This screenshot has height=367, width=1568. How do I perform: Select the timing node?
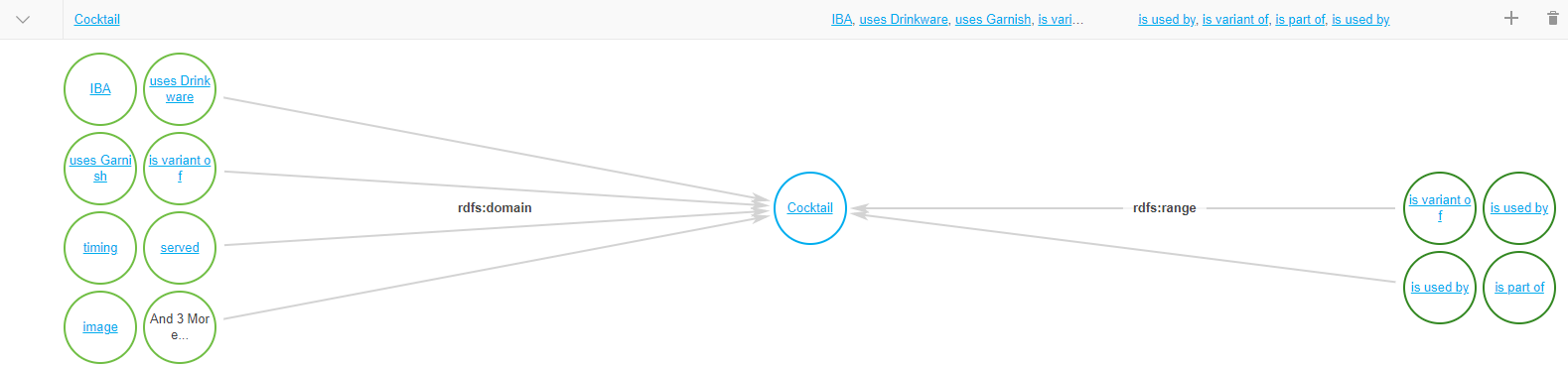click(100, 248)
